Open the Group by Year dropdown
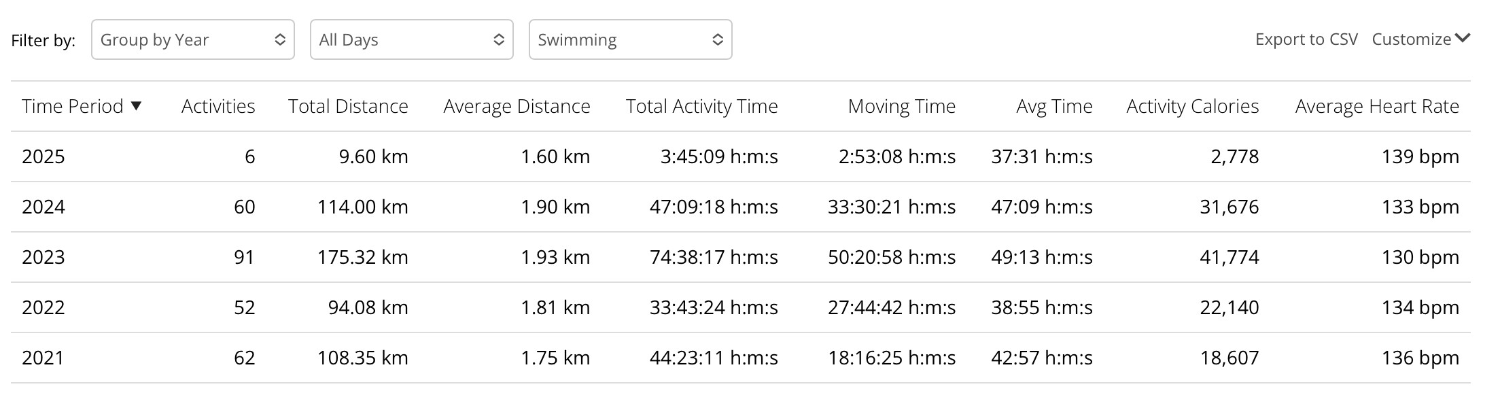 click(192, 39)
